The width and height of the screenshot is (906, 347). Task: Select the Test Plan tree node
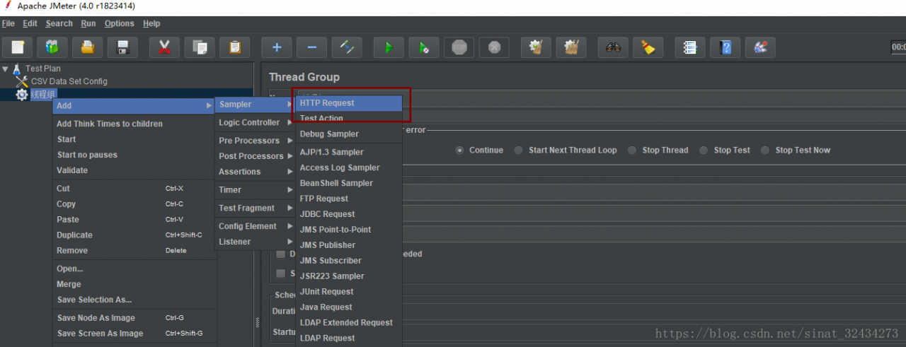(42, 69)
